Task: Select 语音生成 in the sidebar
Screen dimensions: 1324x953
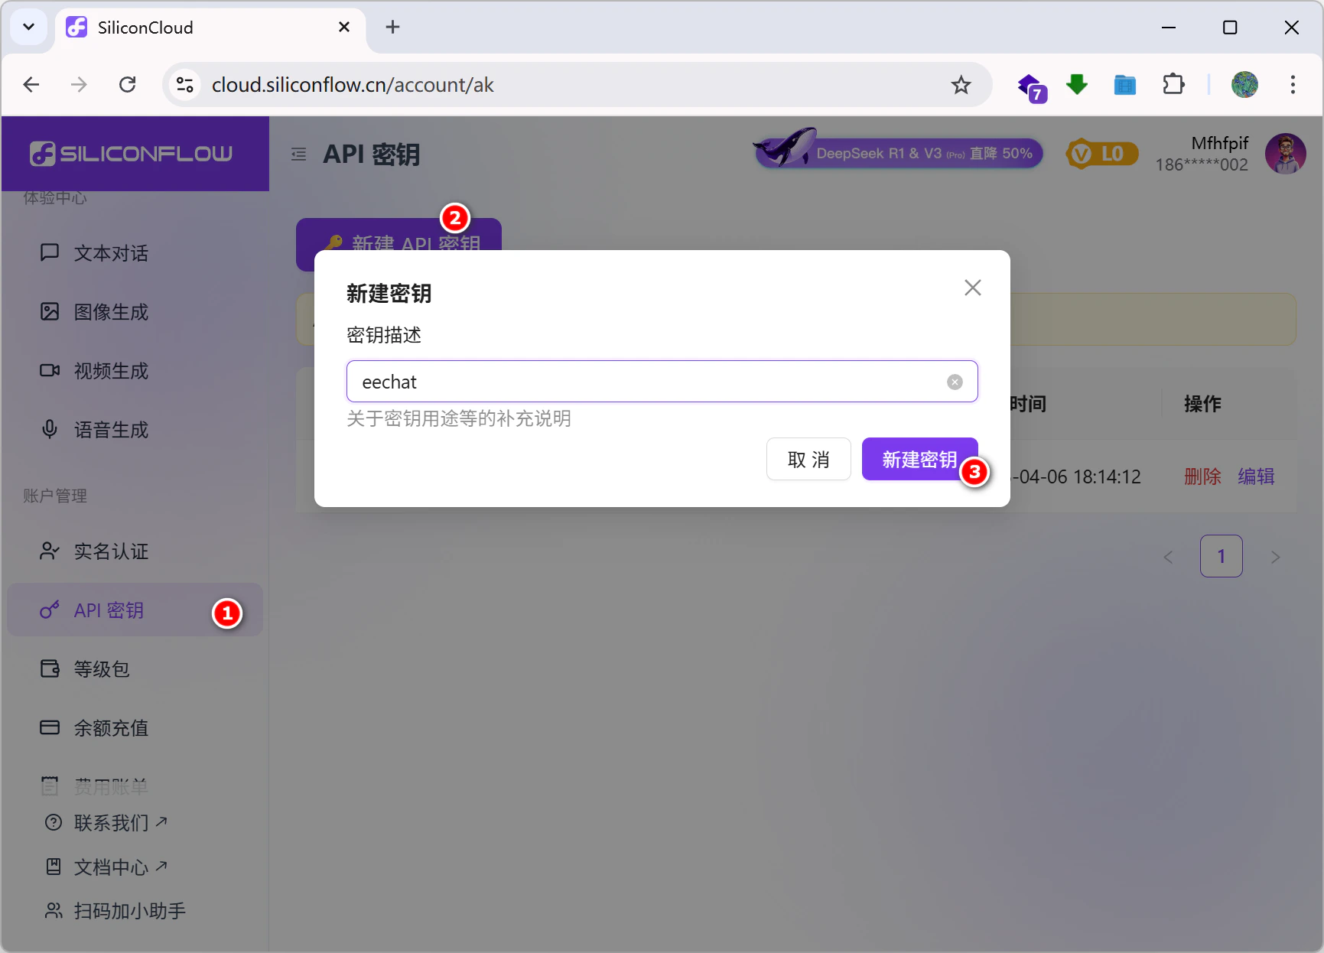Action: pyautogui.click(x=135, y=430)
